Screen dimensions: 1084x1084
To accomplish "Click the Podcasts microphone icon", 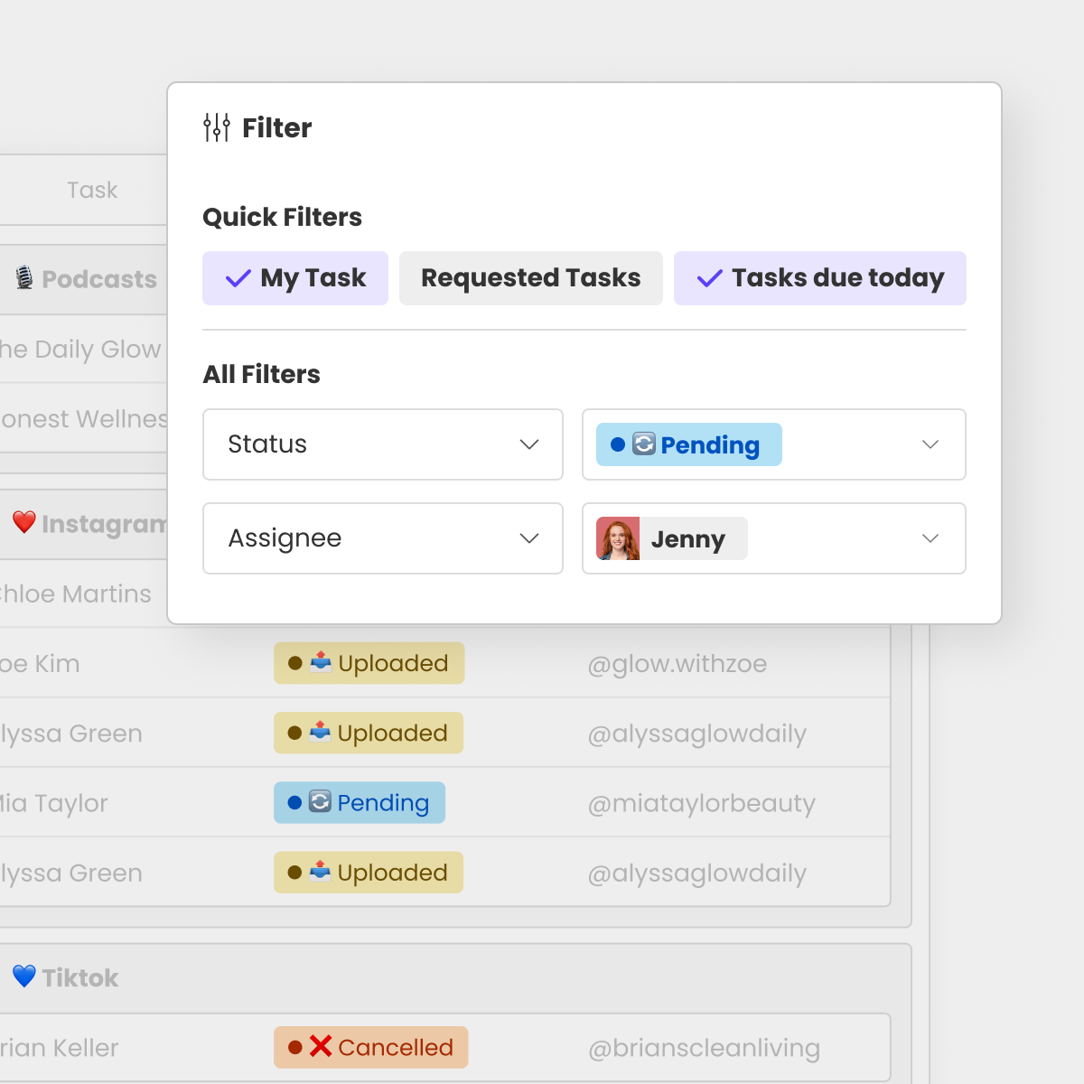I will tap(24, 279).
